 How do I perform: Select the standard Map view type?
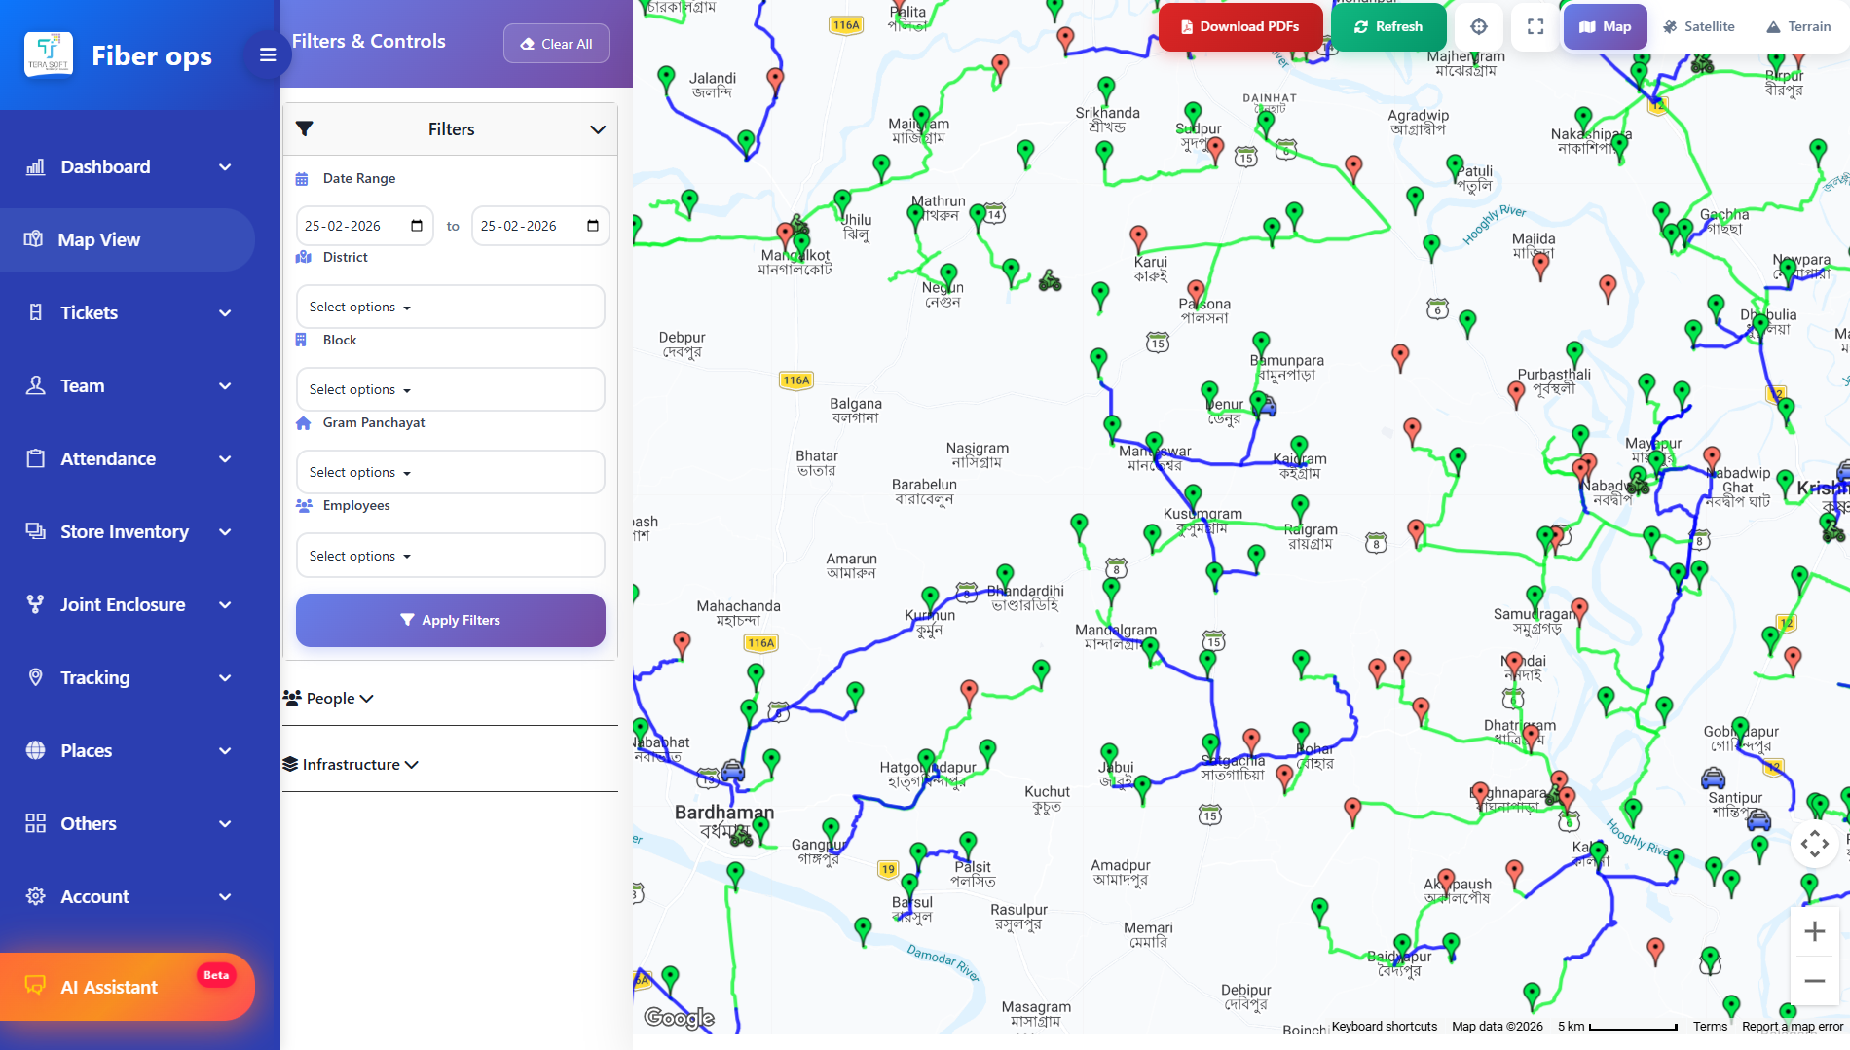(1605, 27)
